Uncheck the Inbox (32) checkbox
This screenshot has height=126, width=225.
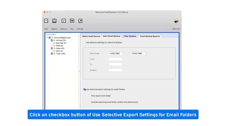pyautogui.click(x=52, y=48)
